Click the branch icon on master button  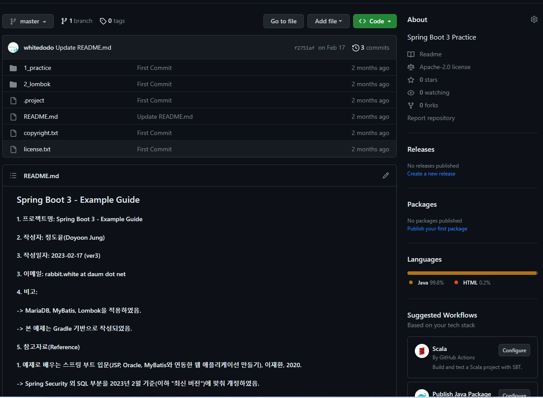point(13,21)
